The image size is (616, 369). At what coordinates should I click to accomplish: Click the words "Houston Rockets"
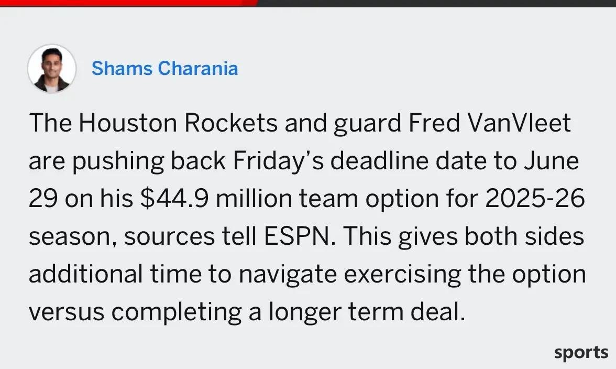178,123
